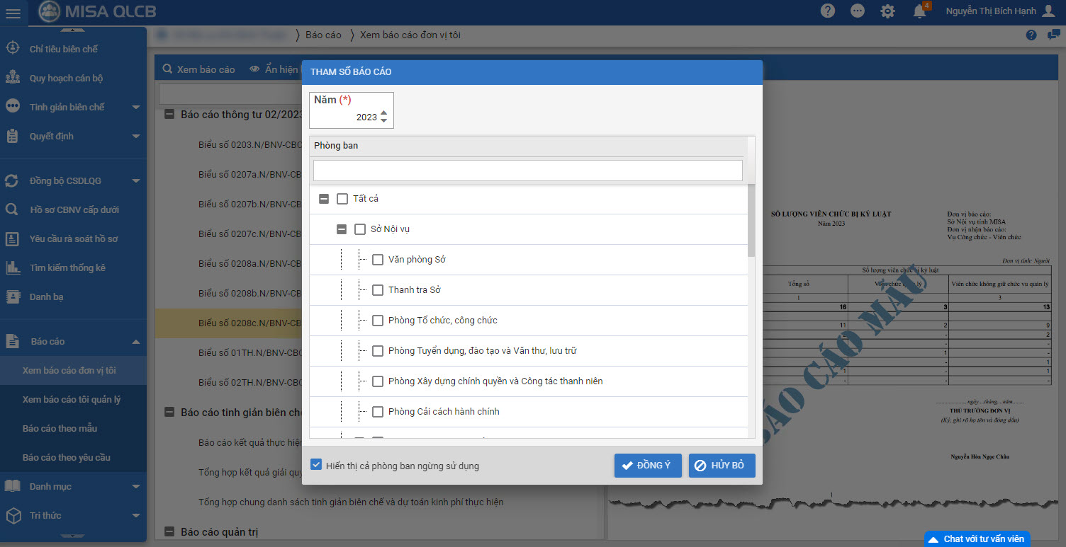Check the Tất cả checkbox
1066x547 pixels.
[x=342, y=199]
